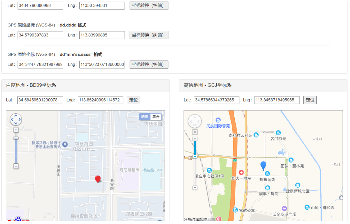Image resolution: width=350 pixels, height=224 pixels.
Task: Click the Baidu map pan control
Action: [16, 120]
